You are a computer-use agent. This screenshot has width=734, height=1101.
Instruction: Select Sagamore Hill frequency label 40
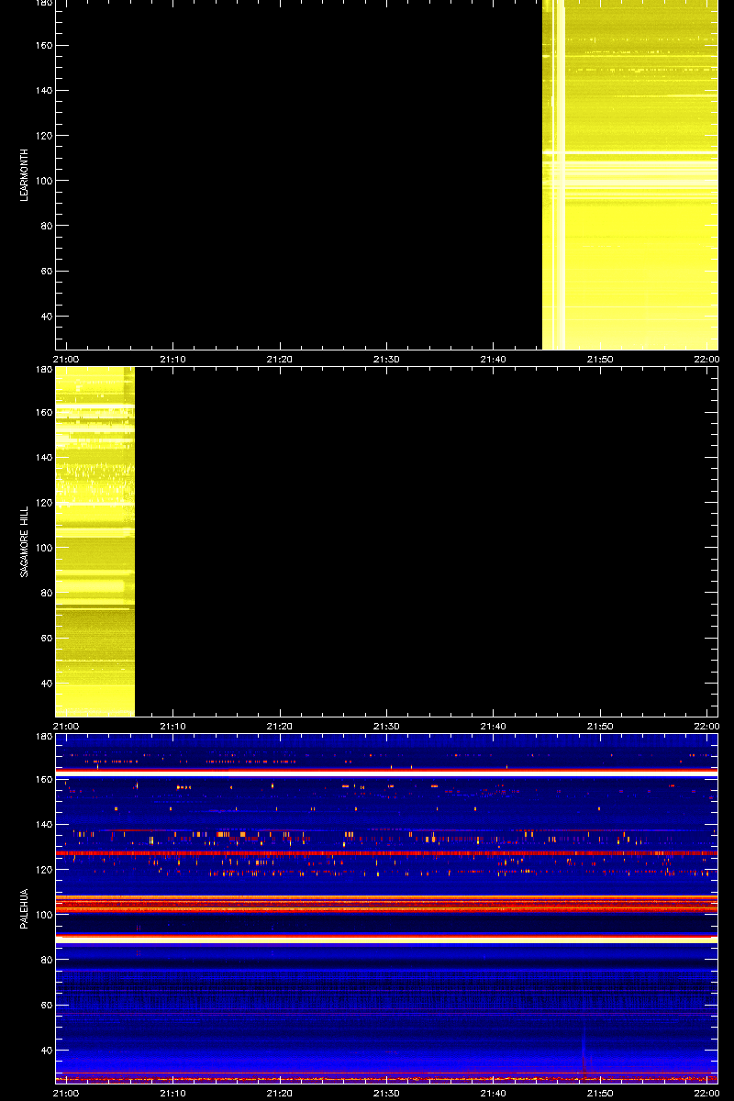[45, 684]
